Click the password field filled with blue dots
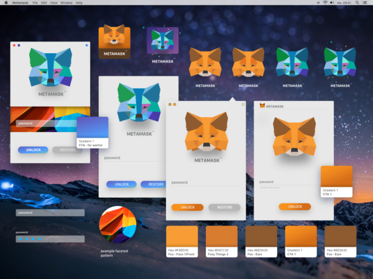This screenshot has width=373, height=279. pyautogui.click(x=50, y=238)
